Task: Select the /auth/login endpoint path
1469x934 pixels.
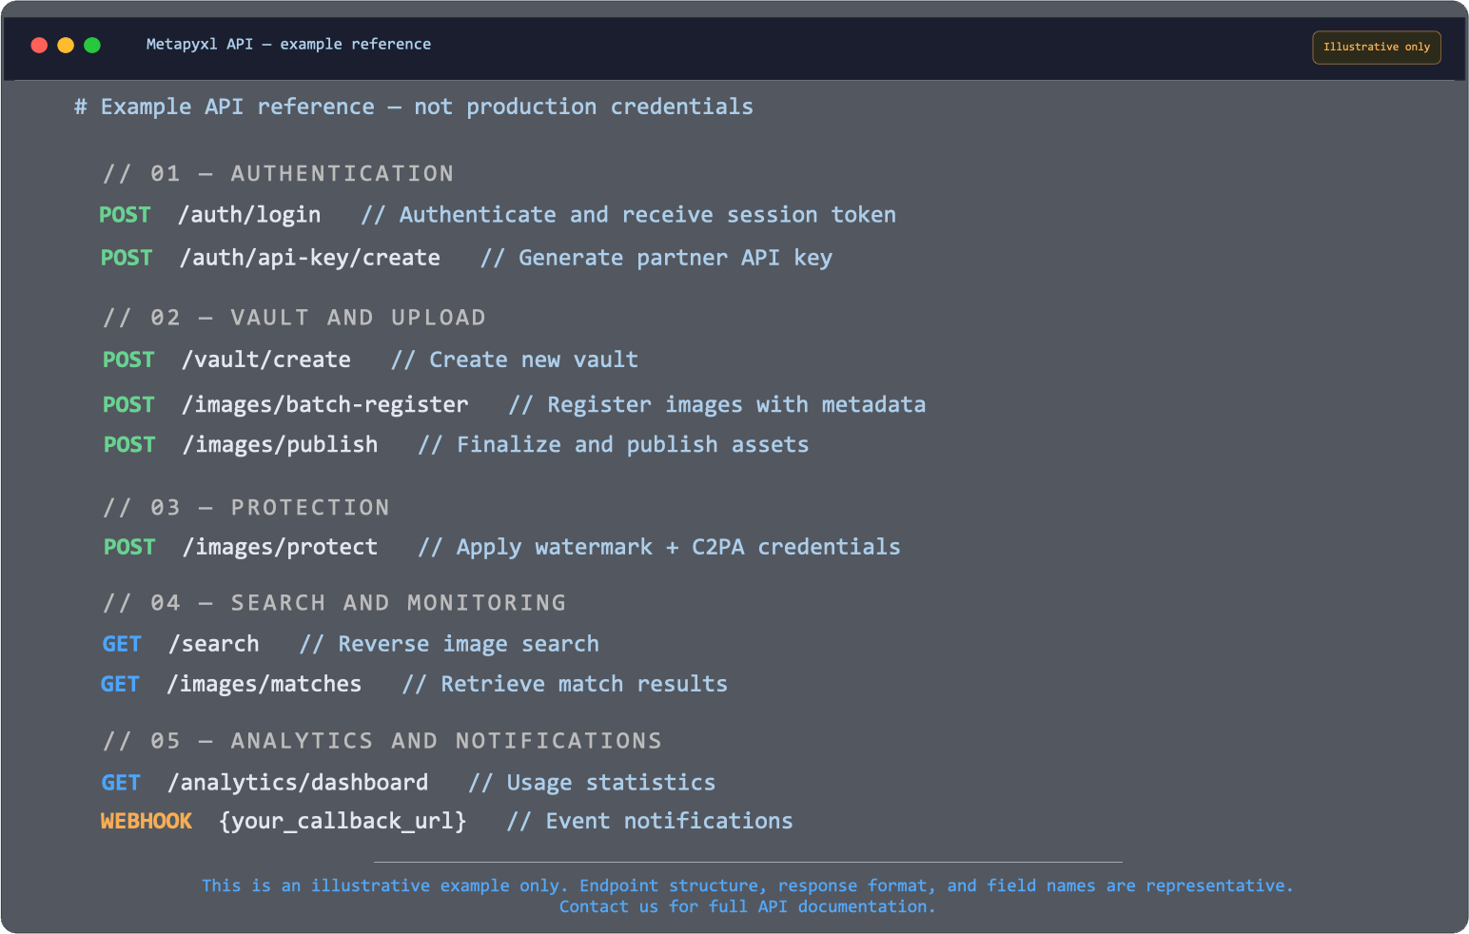Action: coord(249,215)
